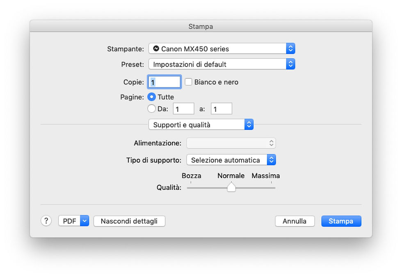Open the Canon MX450 series printer dropdown
Viewport: 402px width, 277px height.
coord(222,48)
